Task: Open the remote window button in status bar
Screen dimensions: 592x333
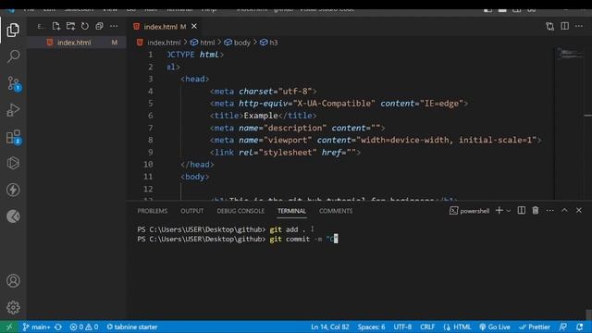Action: pyautogui.click(x=9, y=327)
